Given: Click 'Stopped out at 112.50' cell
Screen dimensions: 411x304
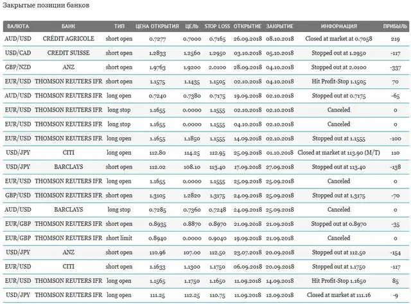Looking at the screenshot, I should point(338,253).
